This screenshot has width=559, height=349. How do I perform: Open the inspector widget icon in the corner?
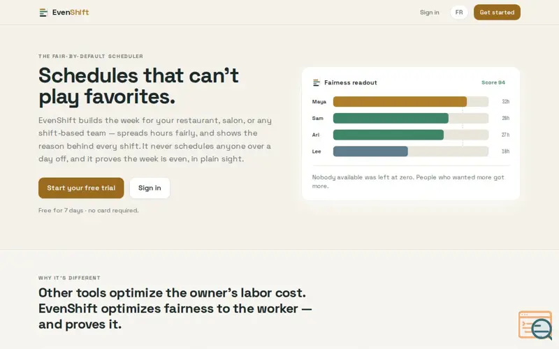point(535,325)
